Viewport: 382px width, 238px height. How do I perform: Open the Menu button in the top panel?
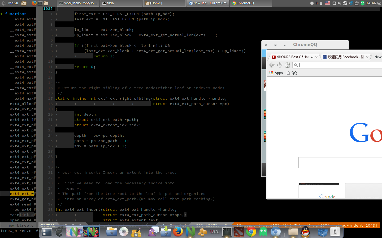click(10, 3)
